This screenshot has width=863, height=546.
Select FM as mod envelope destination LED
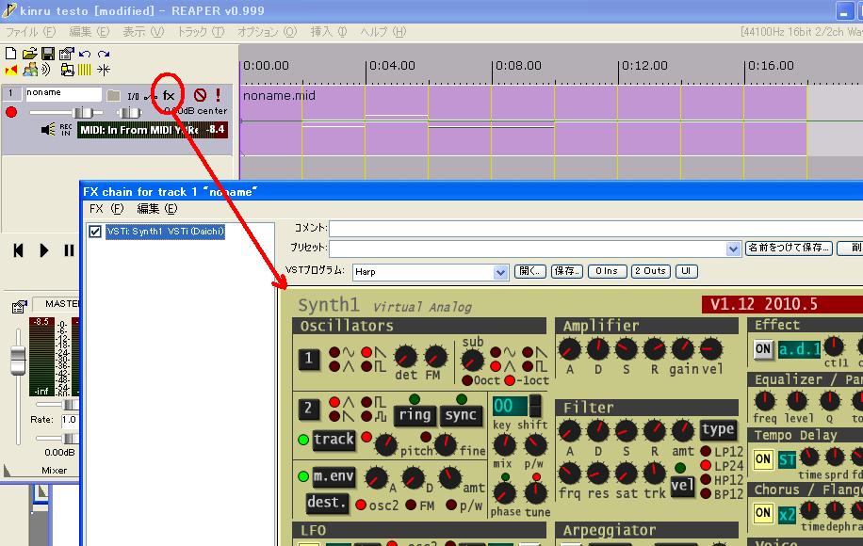[411, 505]
